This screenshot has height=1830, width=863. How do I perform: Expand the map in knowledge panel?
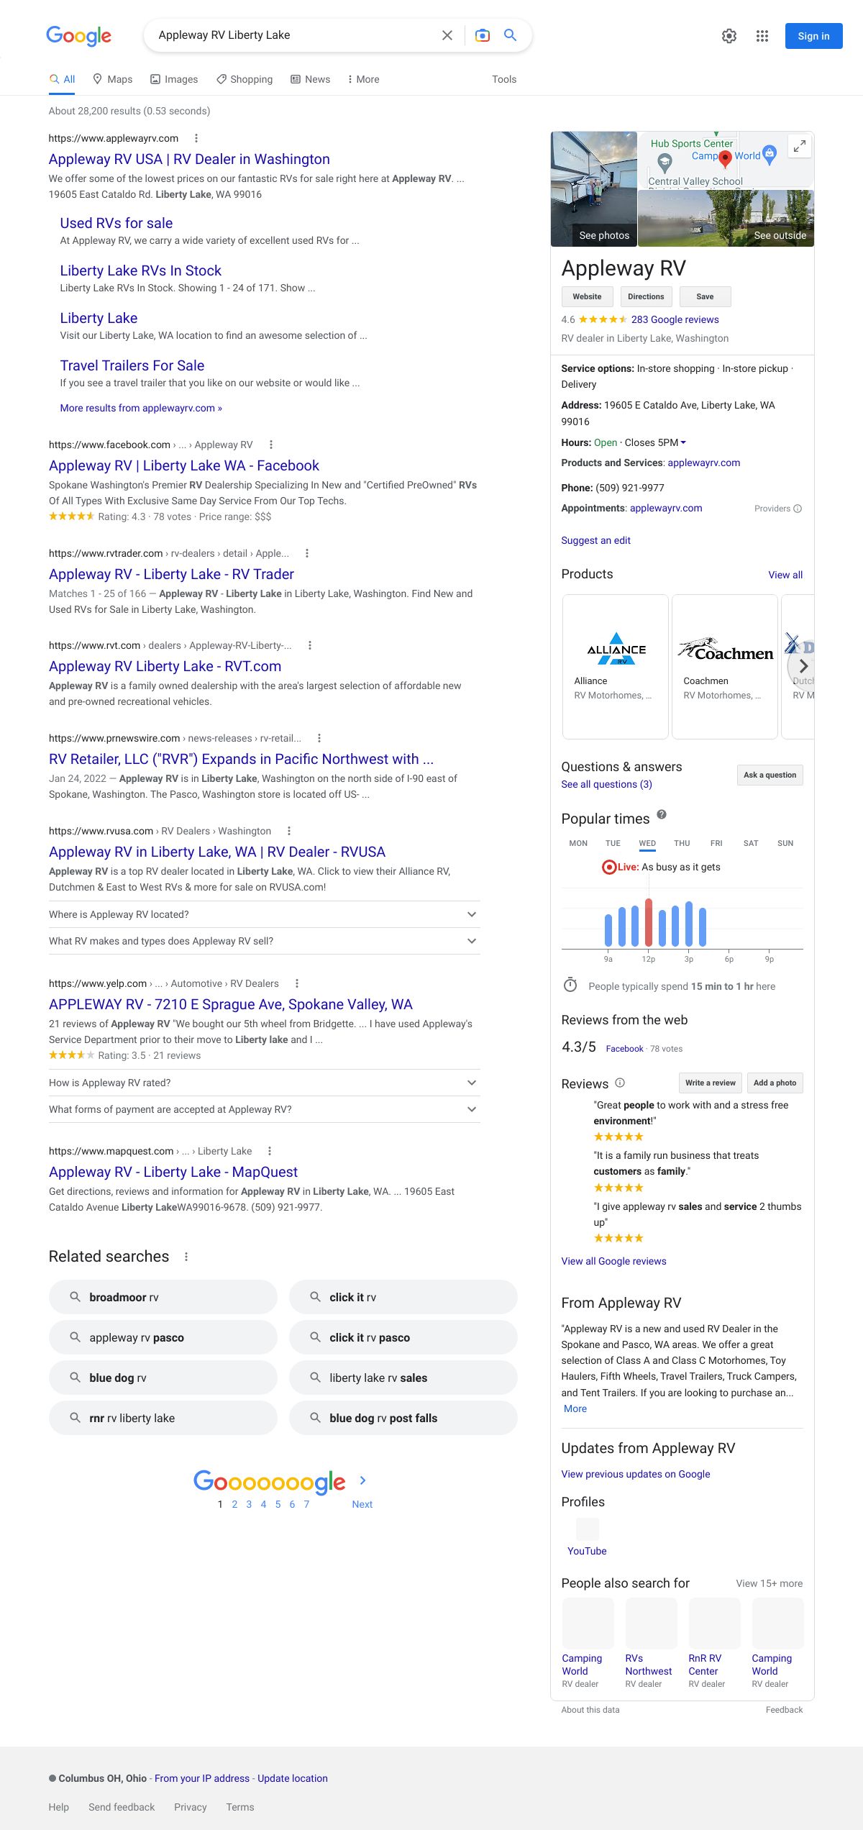click(799, 146)
